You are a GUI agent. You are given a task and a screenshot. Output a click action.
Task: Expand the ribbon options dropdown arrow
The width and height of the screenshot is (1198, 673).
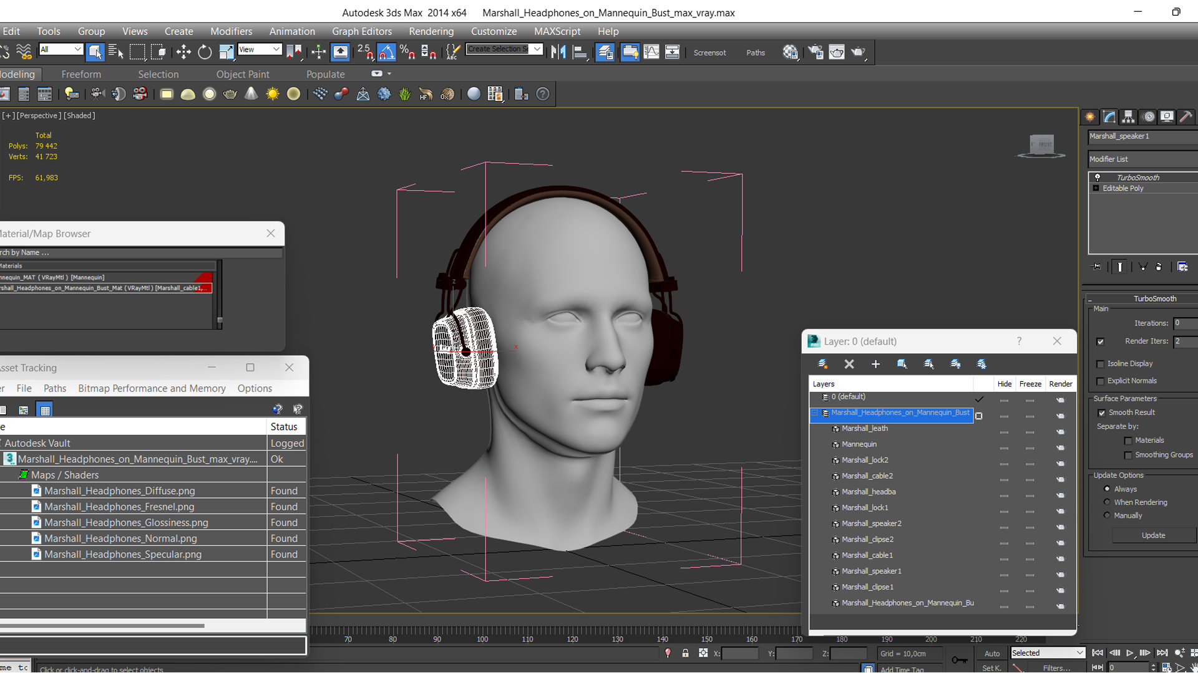389,74
